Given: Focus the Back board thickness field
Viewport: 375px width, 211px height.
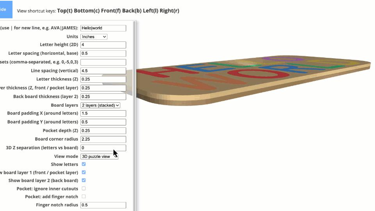Looking at the screenshot, I should (x=103, y=97).
